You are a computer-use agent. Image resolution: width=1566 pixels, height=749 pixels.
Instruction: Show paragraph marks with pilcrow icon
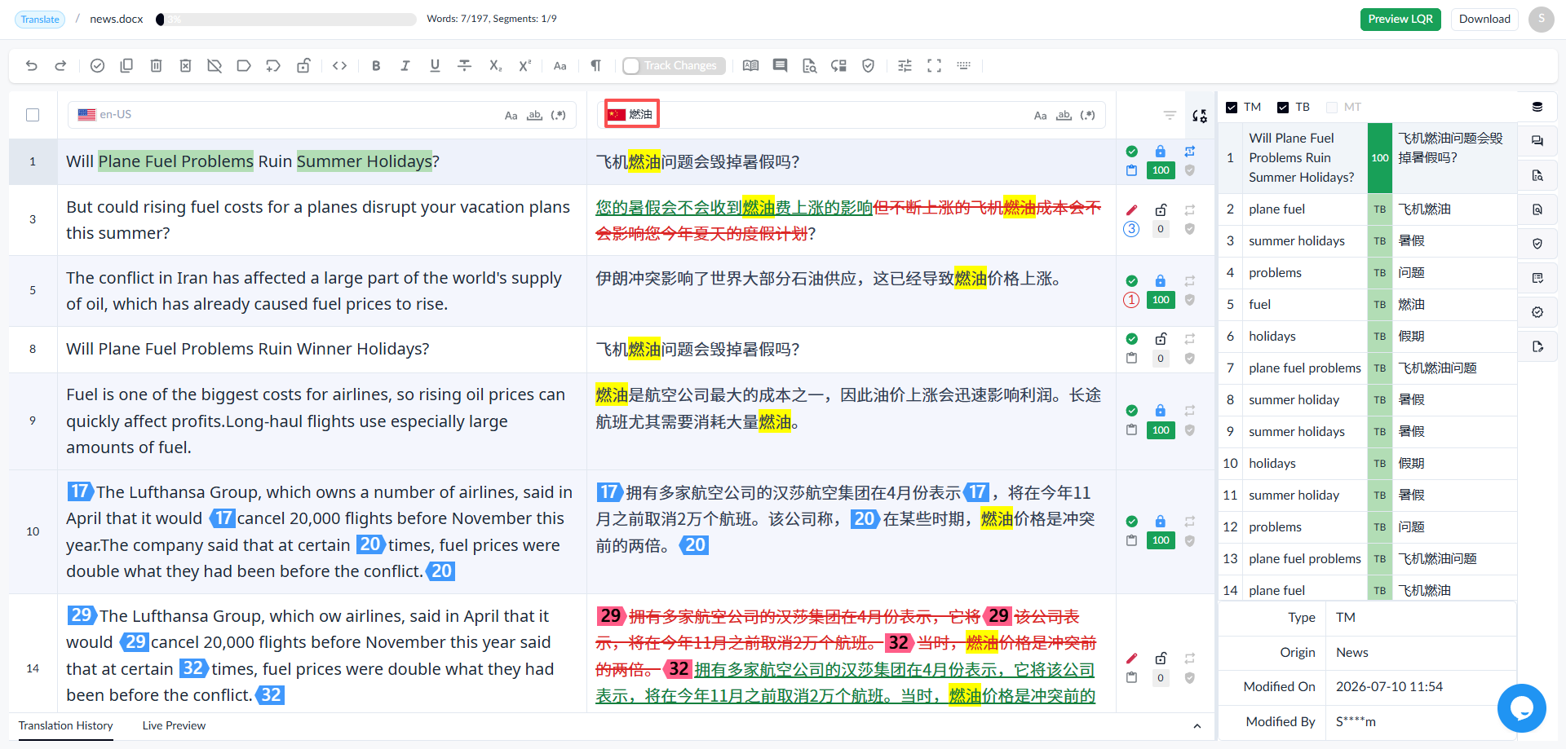point(595,66)
